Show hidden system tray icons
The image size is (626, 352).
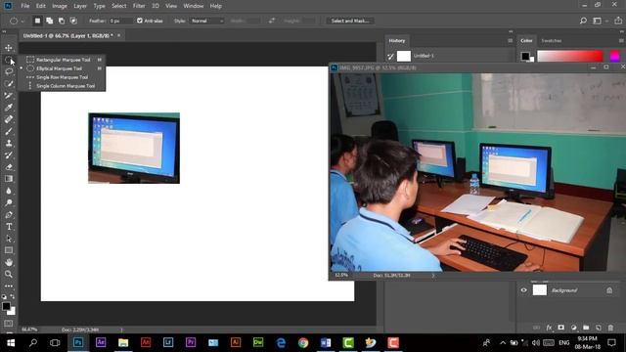click(x=503, y=343)
